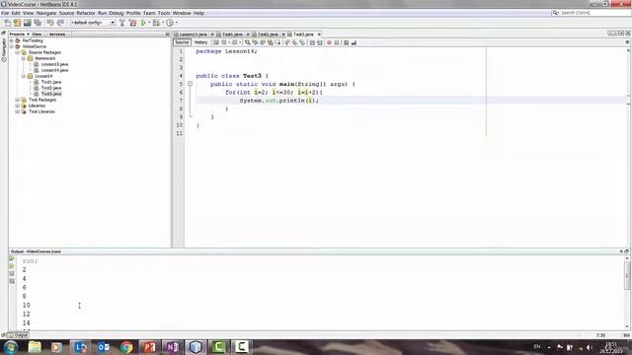This screenshot has height=355, width=632.
Task: Open the Refactor menu
Action: click(86, 13)
